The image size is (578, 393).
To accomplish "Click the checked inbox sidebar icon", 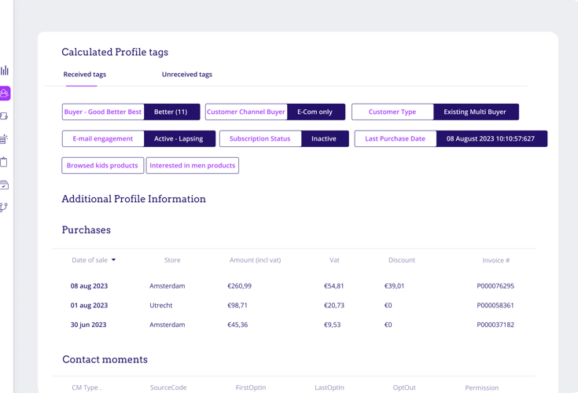I will tap(5, 185).
